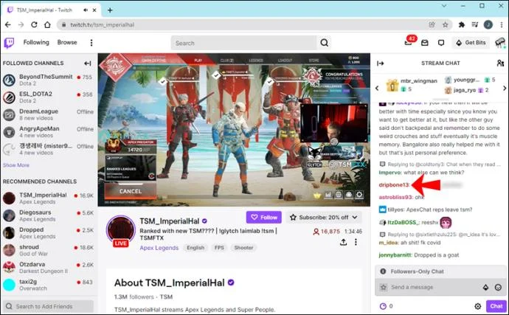Open the user avatar menu in Twitch header

[x=500, y=43]
